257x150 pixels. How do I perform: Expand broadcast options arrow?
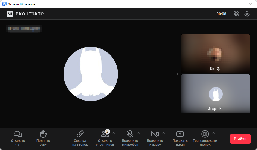coord(213,133)
